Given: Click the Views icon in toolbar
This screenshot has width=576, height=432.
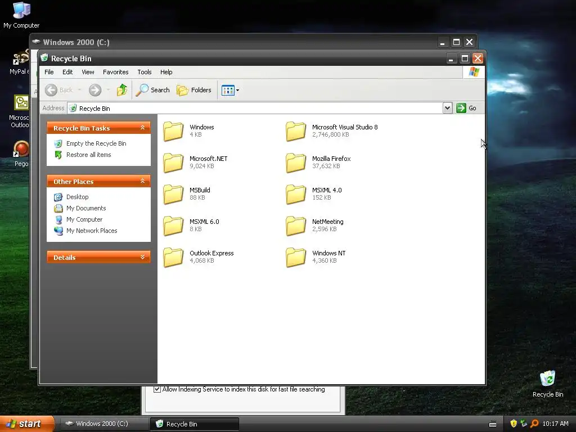Looking at the screenshot, I should [x=228, y=90].
